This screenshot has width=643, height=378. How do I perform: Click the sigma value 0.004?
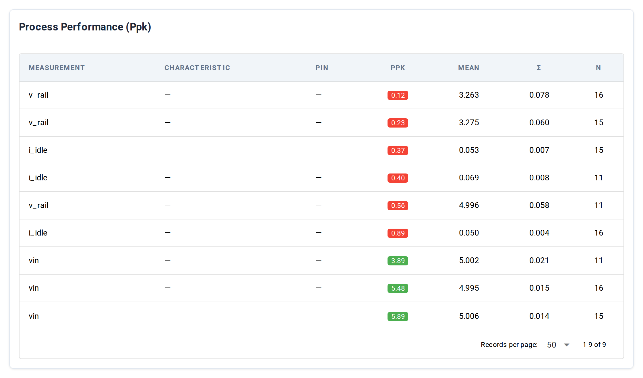pyautogui.click(x=539, y=233)
